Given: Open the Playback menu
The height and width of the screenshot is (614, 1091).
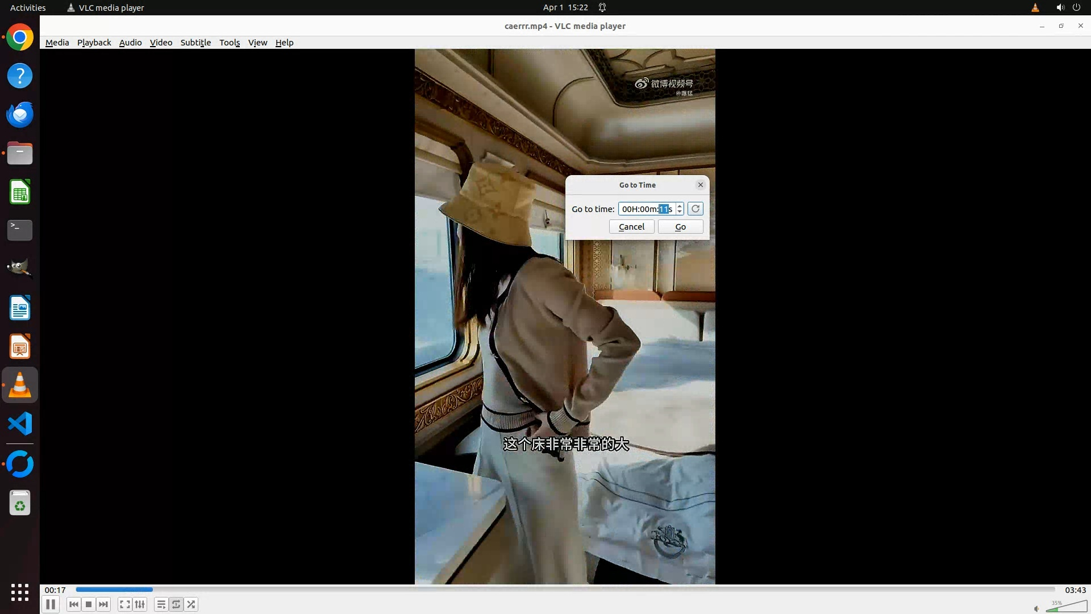Looking at the screenshot, I should [94, 43].
